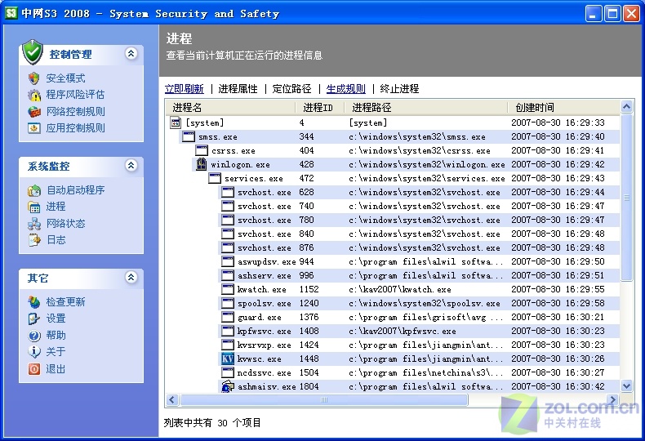Click the vertical scrollbar down arrow

pyautogui.click(x=626, y=385)
